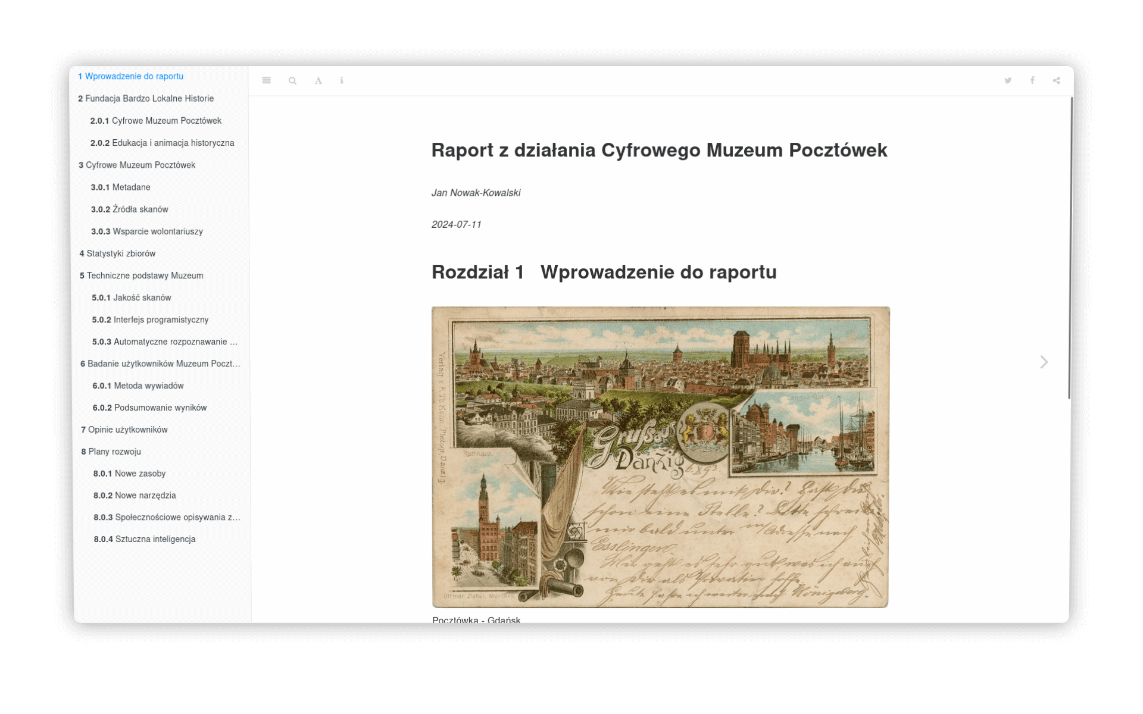Jump to section 2.0.1 Cyfrowe Muzeum Pocztówek

pos(156,120)
